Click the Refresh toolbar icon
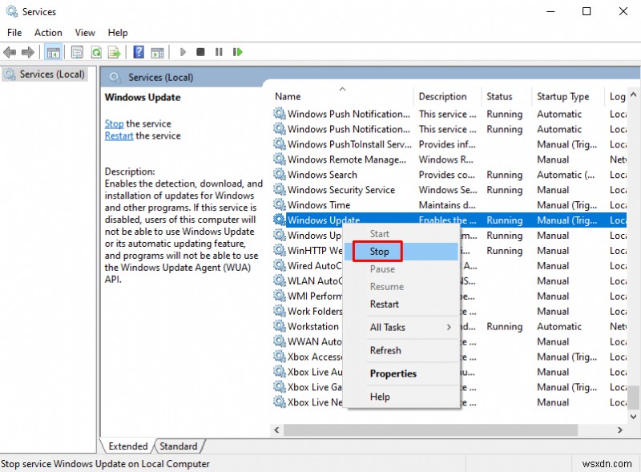This screenshot has width=641, height=472. [96, 52]
